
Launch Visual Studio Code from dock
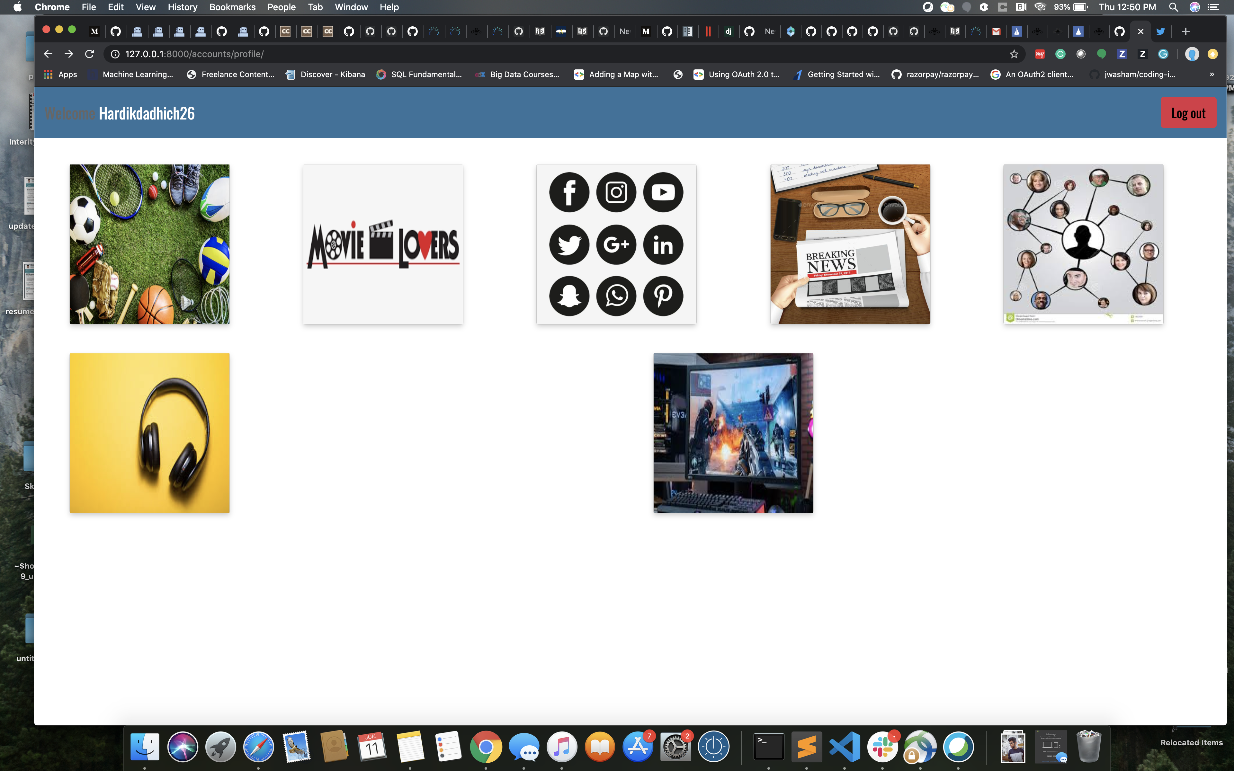click(x=845, y=747)
